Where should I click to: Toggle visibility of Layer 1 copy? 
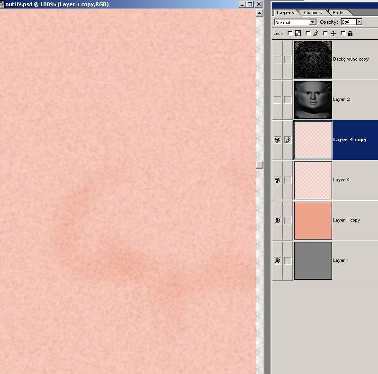pos(277,221)
